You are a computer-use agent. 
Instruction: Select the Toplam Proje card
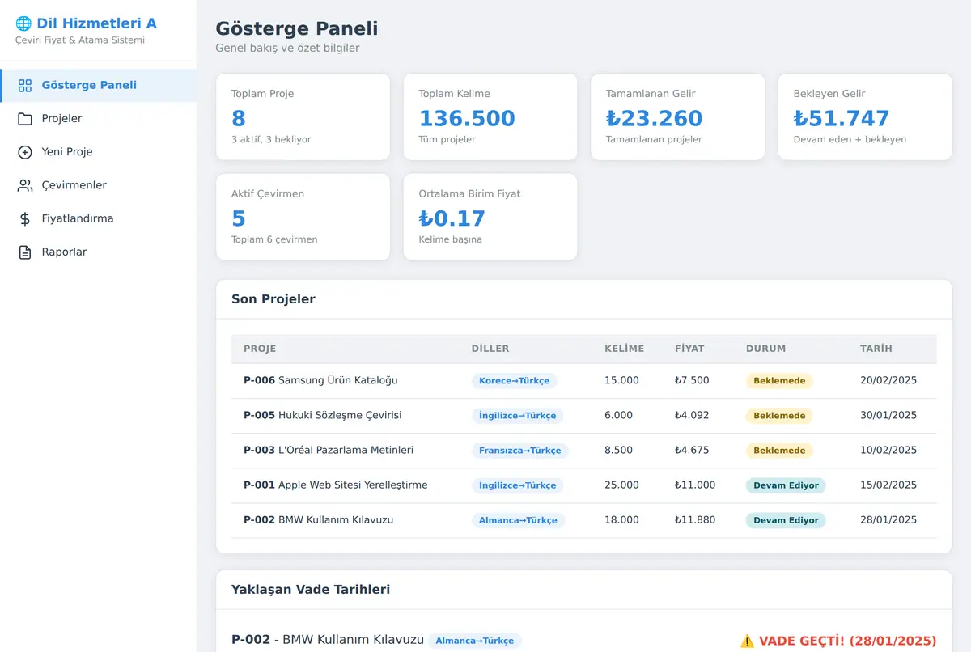pos(303,117)
